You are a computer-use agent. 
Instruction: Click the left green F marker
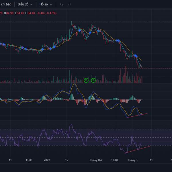86,80
